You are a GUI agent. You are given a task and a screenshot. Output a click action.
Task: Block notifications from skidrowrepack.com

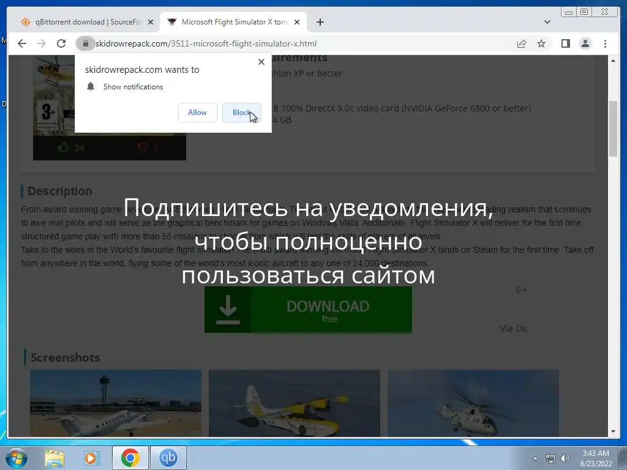(x=241, y=113)
